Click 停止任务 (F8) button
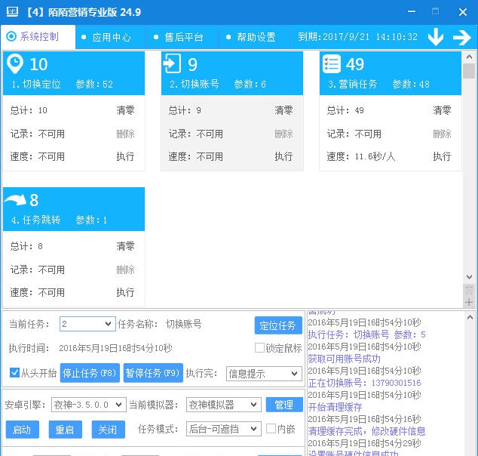The image size is (478, 456). tap(90, 373)
